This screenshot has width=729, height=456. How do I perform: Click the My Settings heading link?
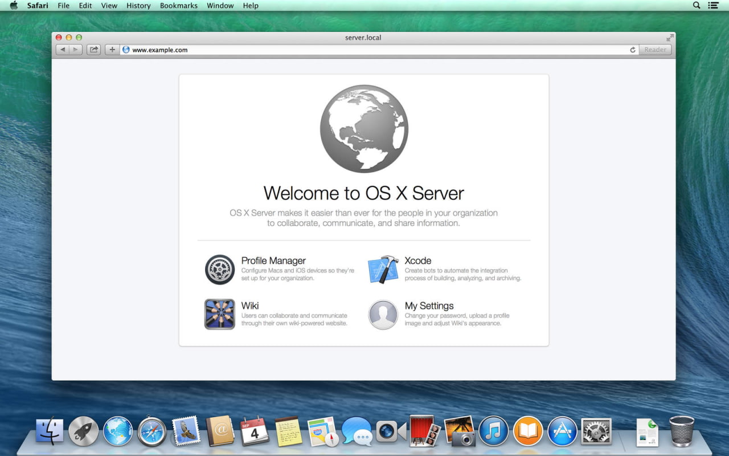(x=429, y=306)
